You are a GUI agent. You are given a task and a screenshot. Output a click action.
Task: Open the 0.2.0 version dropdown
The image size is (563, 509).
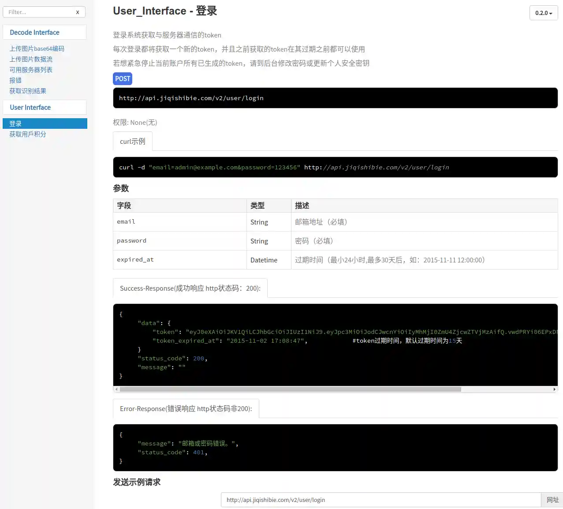pyautogui.click(x=543, y=13)
